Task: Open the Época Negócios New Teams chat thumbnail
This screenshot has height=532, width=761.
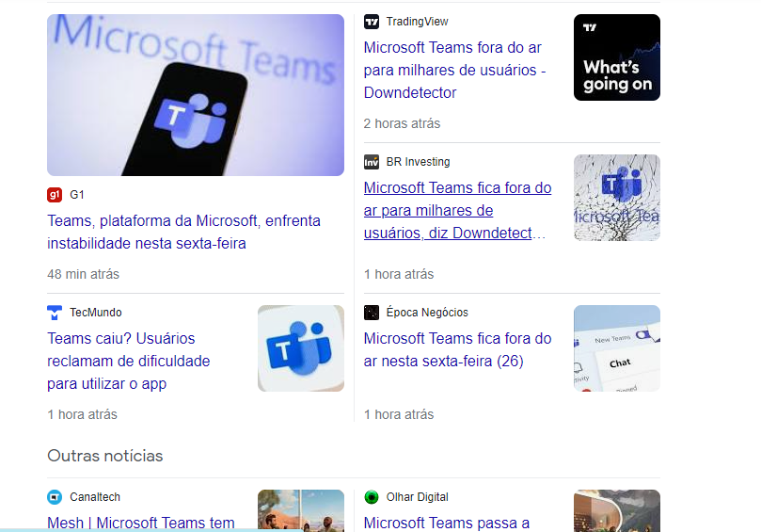Action: pos(617,348)
